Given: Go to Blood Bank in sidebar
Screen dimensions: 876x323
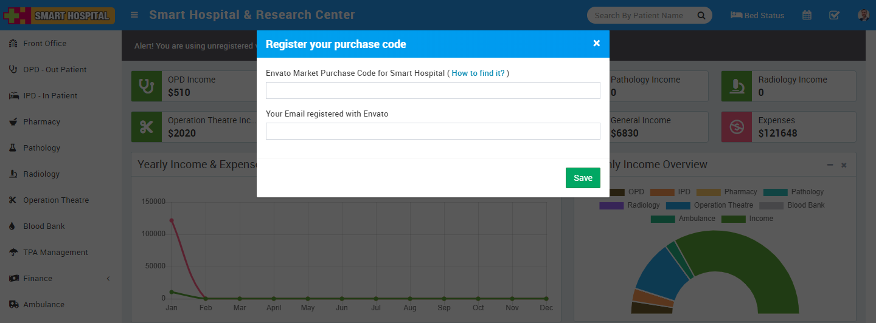Looking at the screenshot, I should click(44, 226).
